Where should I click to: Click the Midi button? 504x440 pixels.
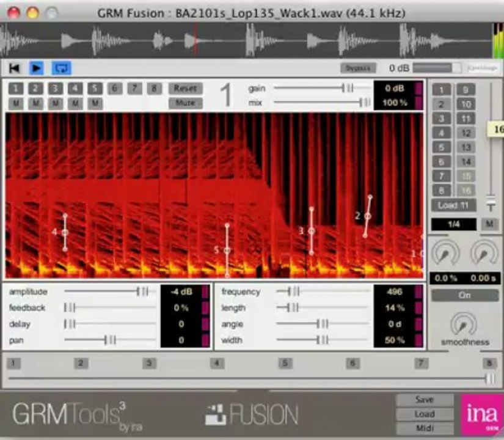pyautogui.click(x=425, y=428)
